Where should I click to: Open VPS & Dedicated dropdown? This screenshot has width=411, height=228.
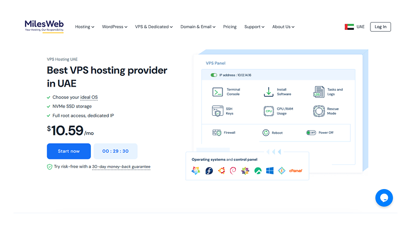point(154,27)
